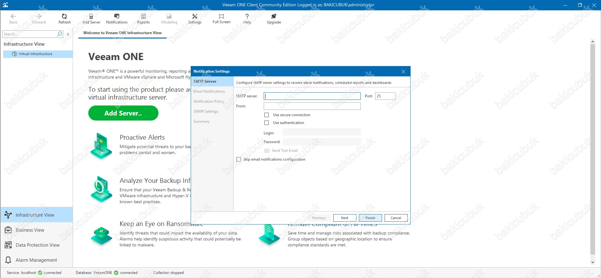Open Infrastructure View in the sidebar
Viewport: 601px width, 278px height.
pos(37,215)
